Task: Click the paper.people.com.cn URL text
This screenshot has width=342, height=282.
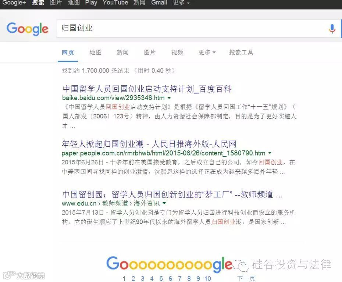Action: point(164,153)
